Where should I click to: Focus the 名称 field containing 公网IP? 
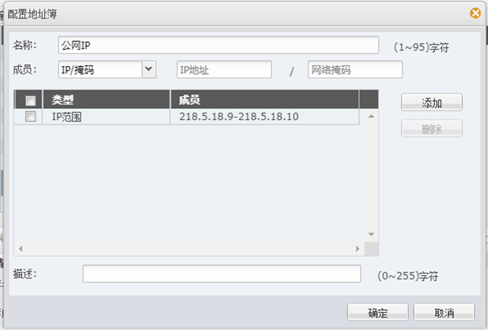tap(218, 45)
